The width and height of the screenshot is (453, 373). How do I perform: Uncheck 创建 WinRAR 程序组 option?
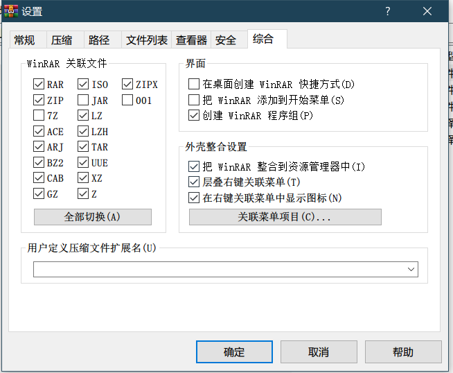coord(194,115)
